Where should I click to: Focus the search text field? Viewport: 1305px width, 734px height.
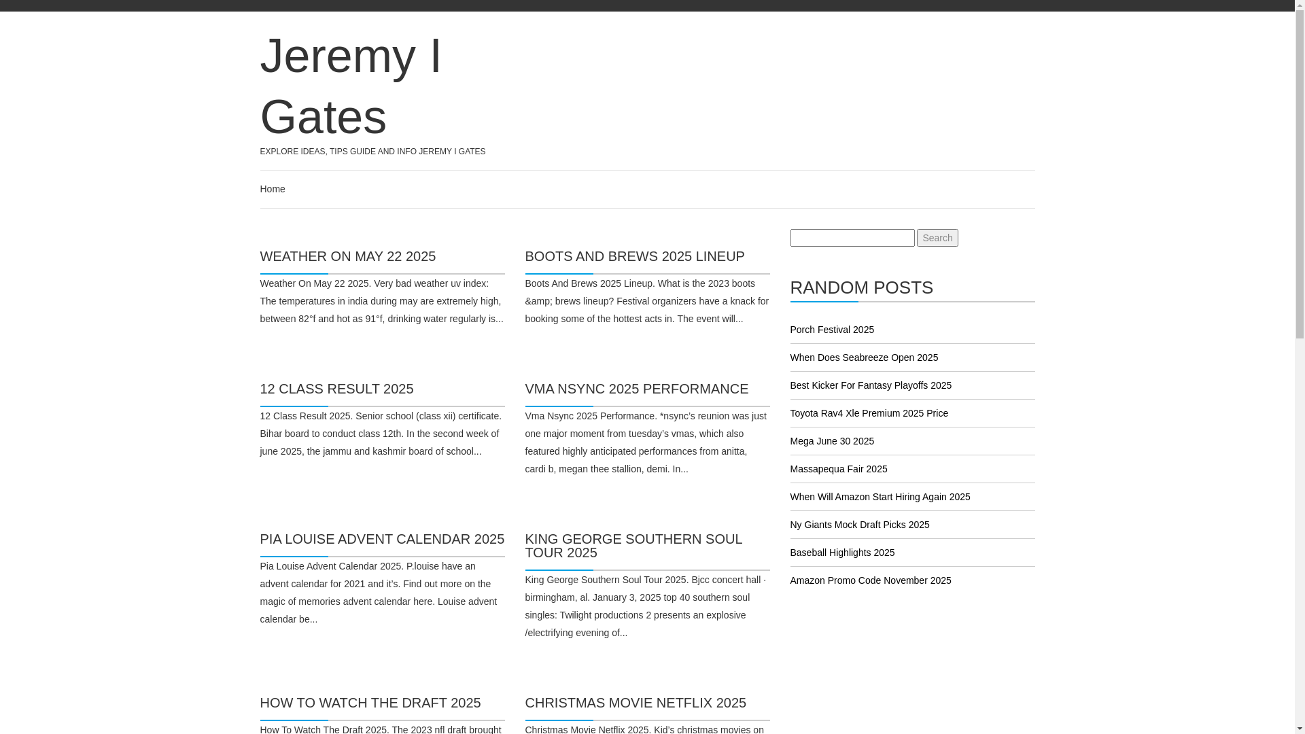click(x=852, y=238)
